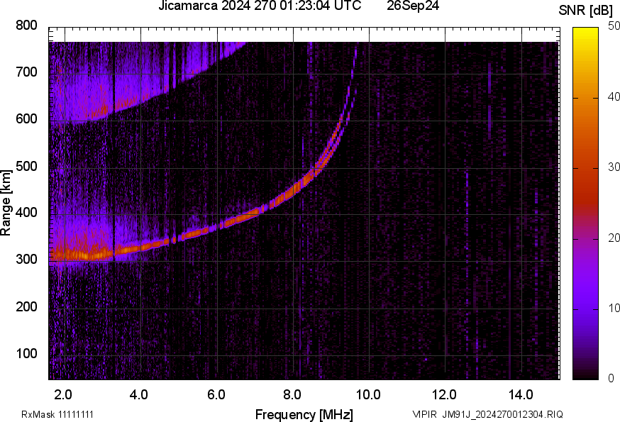620x422 pixels.
Task: Click the range tick label '200'
Action: (26, 306)
